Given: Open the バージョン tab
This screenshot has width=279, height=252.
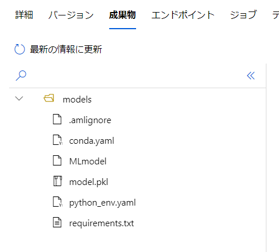Looking at the screenshot, I should click(71, 15).
